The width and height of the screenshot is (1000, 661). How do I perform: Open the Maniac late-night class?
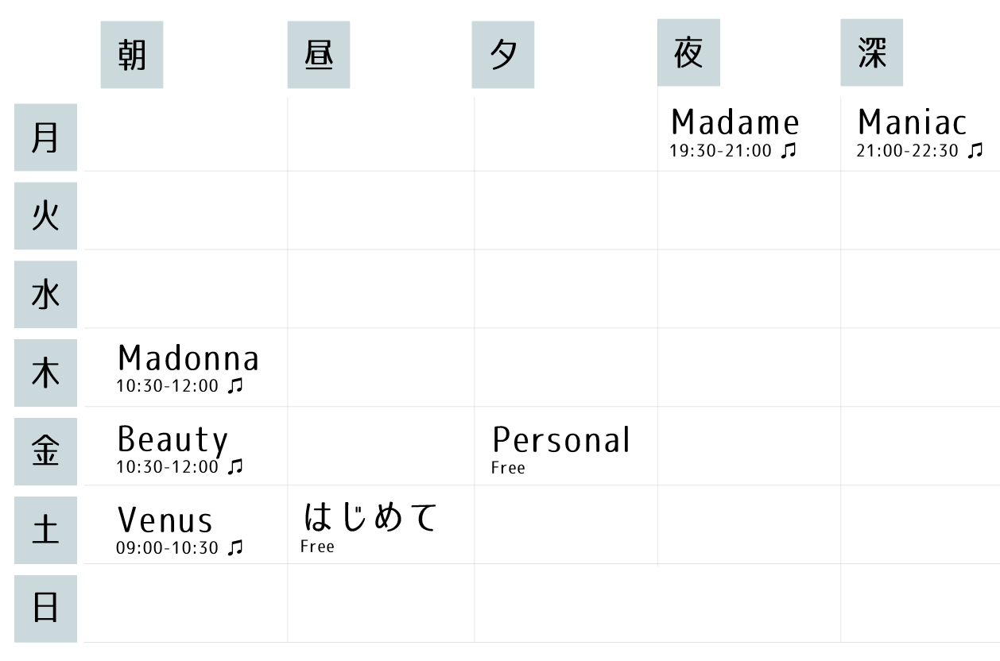coord(913,124)
